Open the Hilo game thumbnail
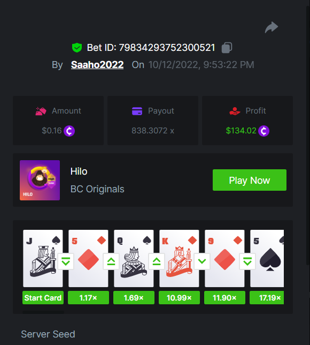 (40, 180)
